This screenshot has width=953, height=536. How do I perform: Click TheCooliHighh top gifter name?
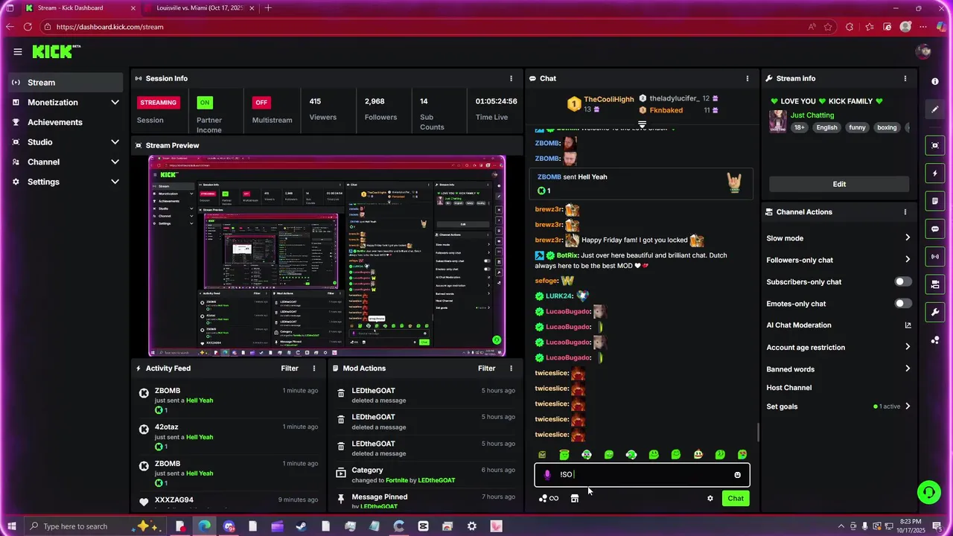click(x=609, y=99)
